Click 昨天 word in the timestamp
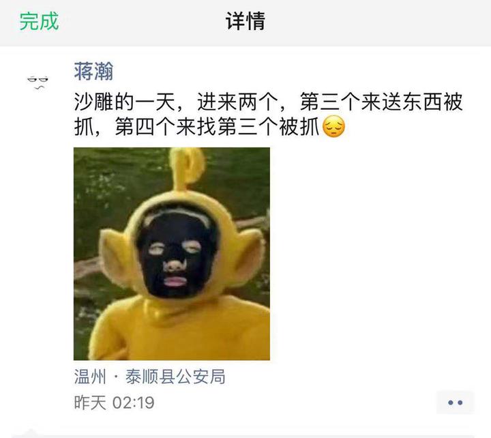 tap(90, 403)
